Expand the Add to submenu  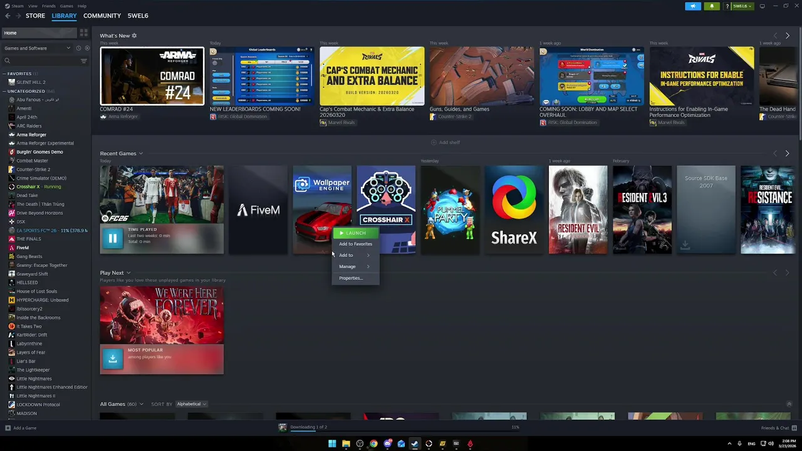pyautogui.click(x=355, y=255)
